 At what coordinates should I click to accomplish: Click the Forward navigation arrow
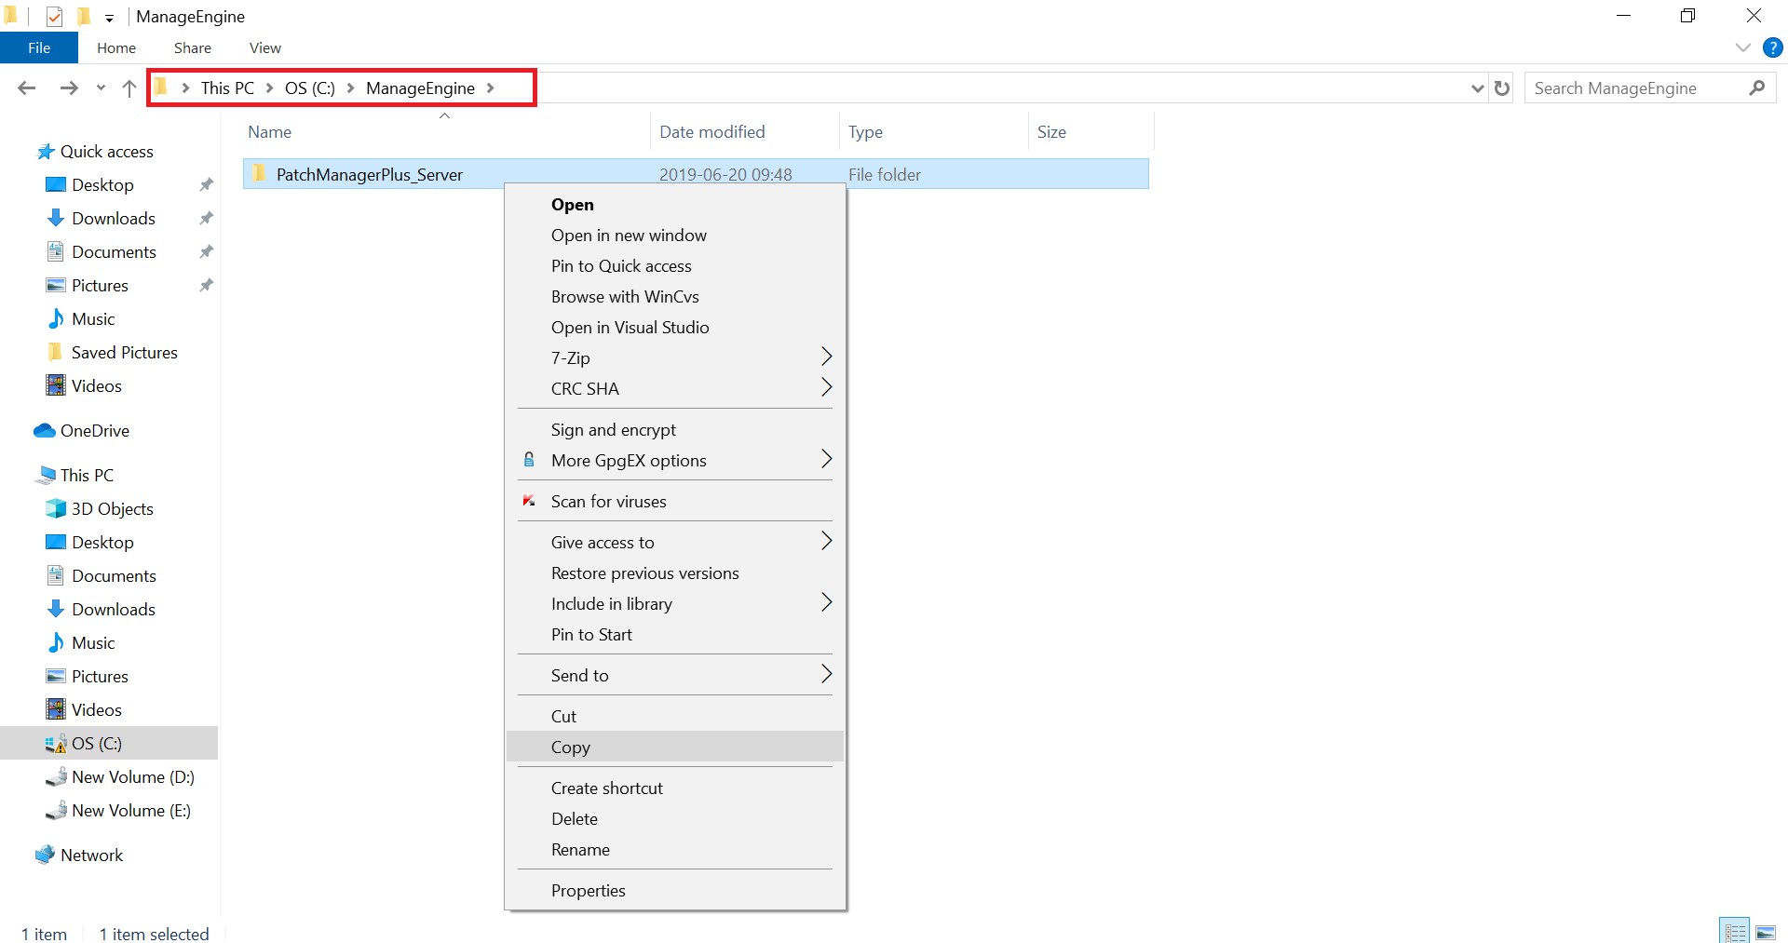(69, 88)
